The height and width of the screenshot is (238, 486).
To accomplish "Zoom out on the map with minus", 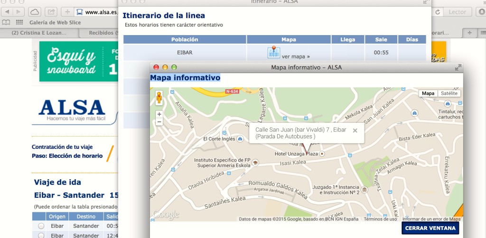I will pyautogui.click(x=159, y=122).
